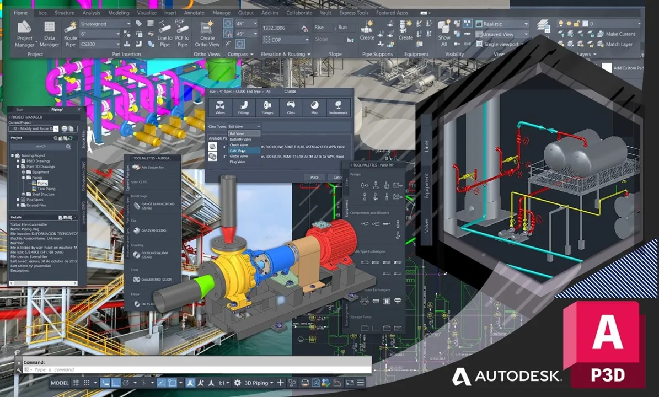Launch the Line to Pipe tool
Screen dimensions: 659x397
pos(165,34)
